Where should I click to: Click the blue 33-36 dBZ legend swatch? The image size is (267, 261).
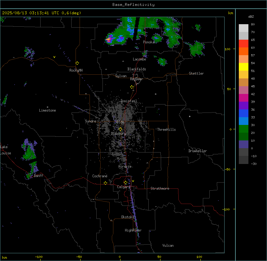243,113
